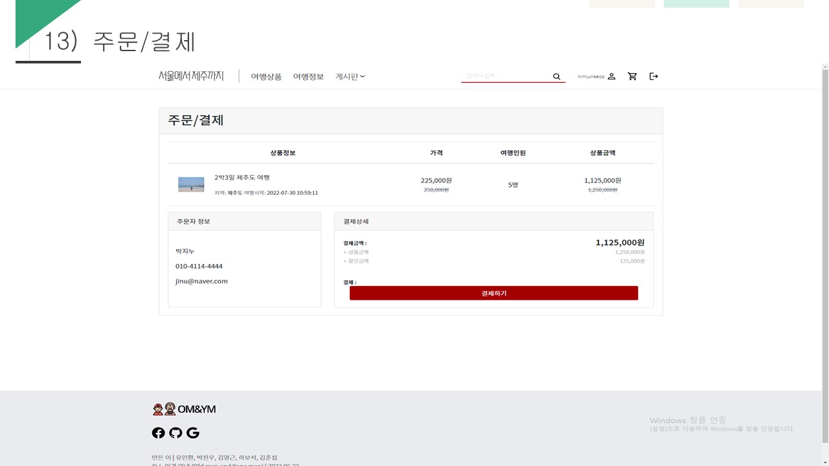Click the search magnifier icon

[556, 76]
